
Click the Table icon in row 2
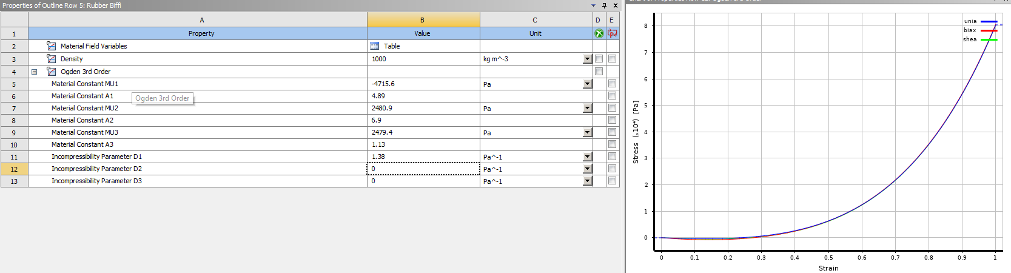click(375, 46)
